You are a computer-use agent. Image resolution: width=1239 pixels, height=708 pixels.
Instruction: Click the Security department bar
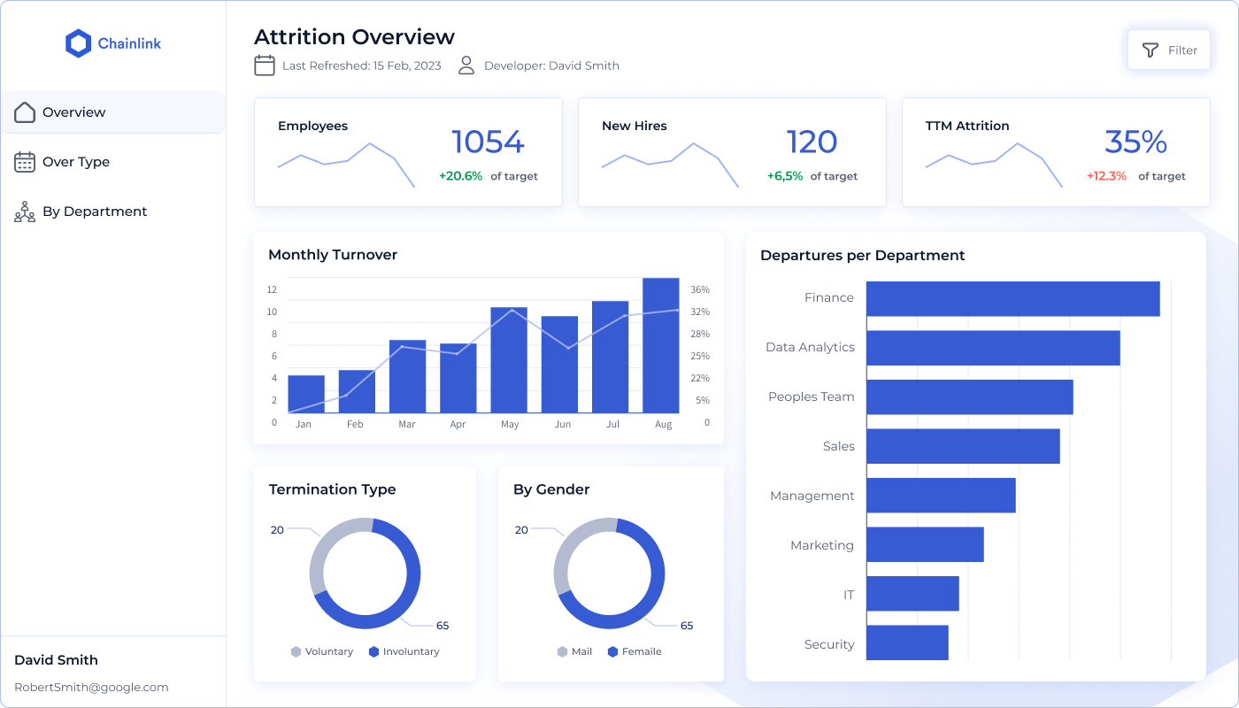pyautogui.click(x=907, y=643)
